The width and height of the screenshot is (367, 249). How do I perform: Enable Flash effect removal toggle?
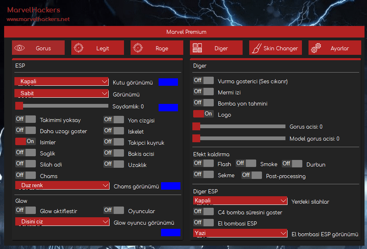(x=203, y=163)
